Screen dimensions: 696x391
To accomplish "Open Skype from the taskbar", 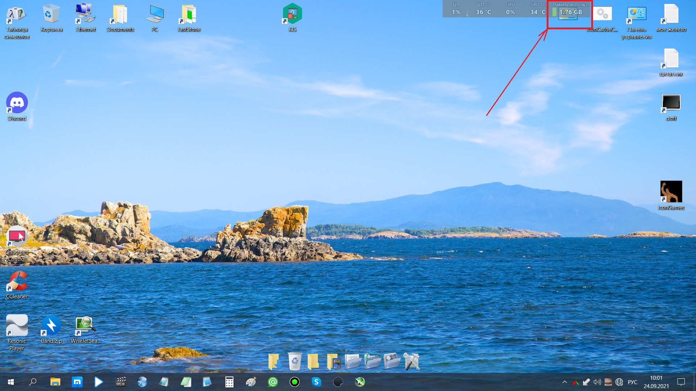I will pyautogui.click(x=316, y=382).
